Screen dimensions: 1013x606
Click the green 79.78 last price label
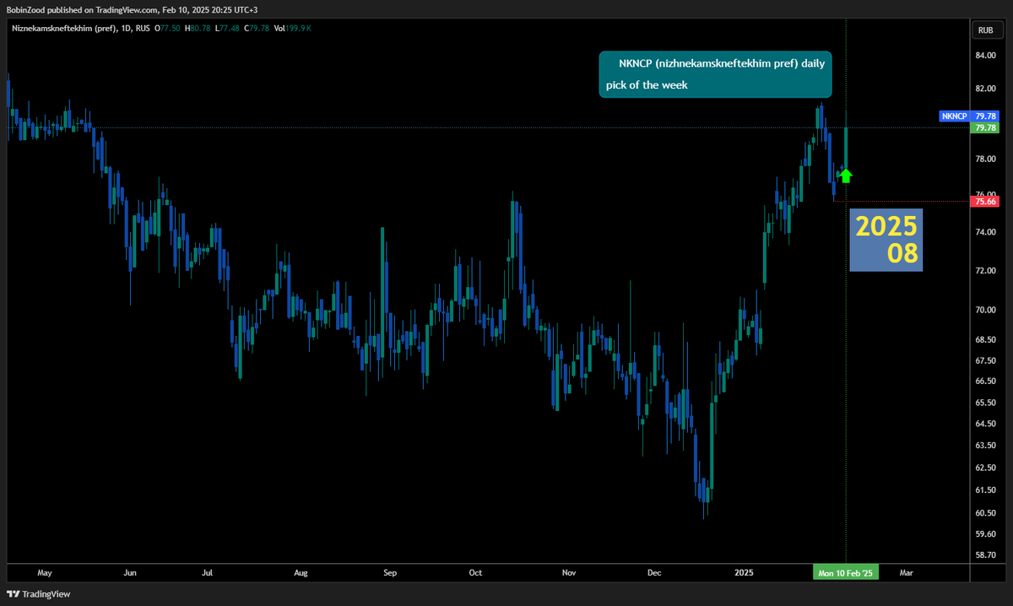click(985, 127)
